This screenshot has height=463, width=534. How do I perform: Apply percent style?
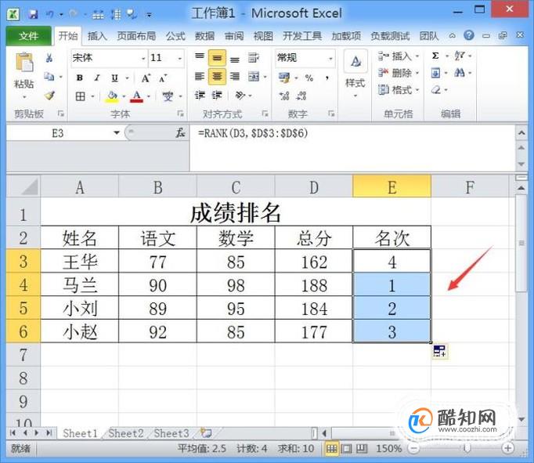[309, 78]
